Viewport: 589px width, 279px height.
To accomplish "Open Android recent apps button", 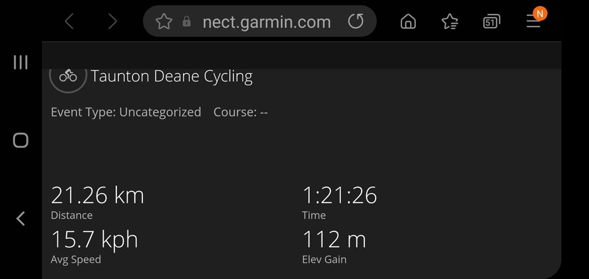I will (20, 62).
